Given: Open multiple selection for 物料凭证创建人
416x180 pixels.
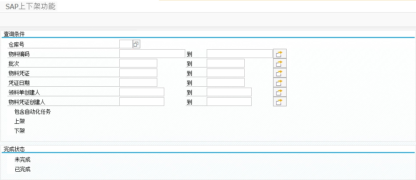Looking at the screenshot, I should tap(279, 102).
